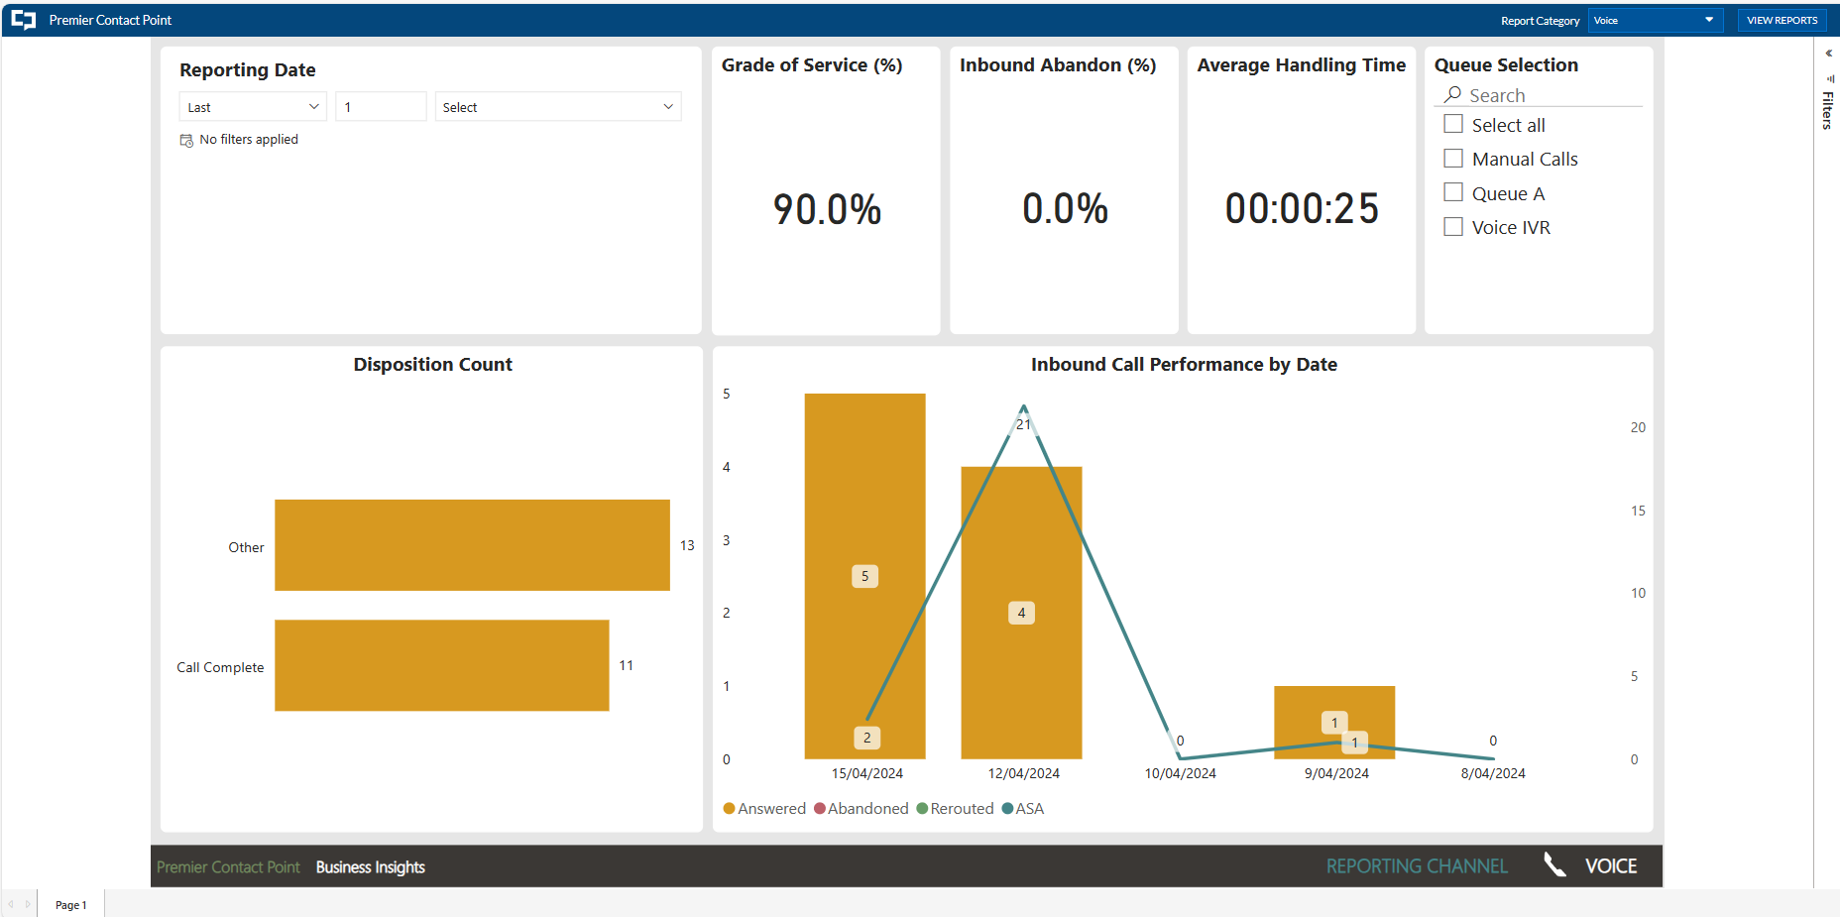Click the queue Search field
The image size is (1840, 917).
[x=1539, y=95]
